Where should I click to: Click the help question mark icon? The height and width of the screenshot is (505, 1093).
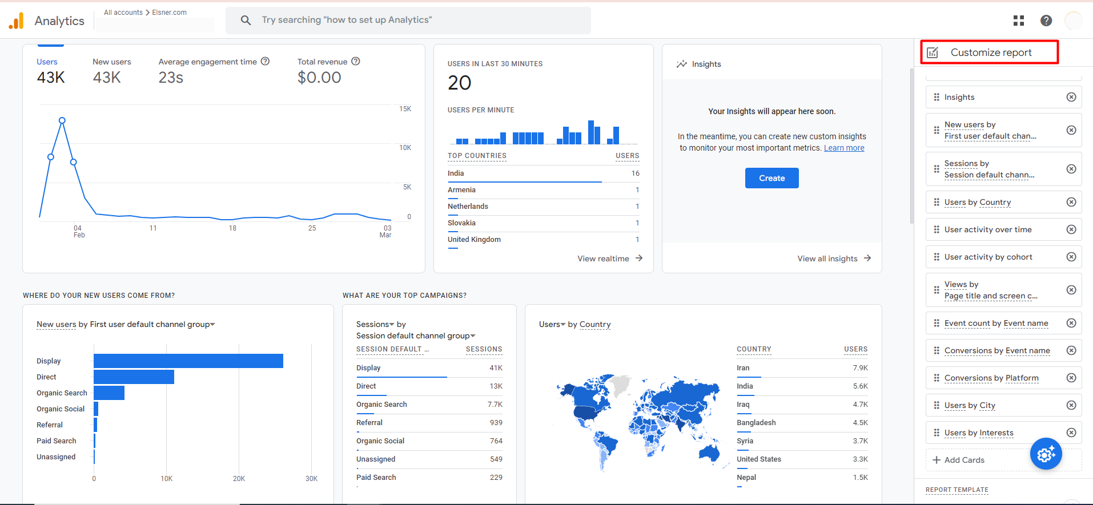[1046, 21]
